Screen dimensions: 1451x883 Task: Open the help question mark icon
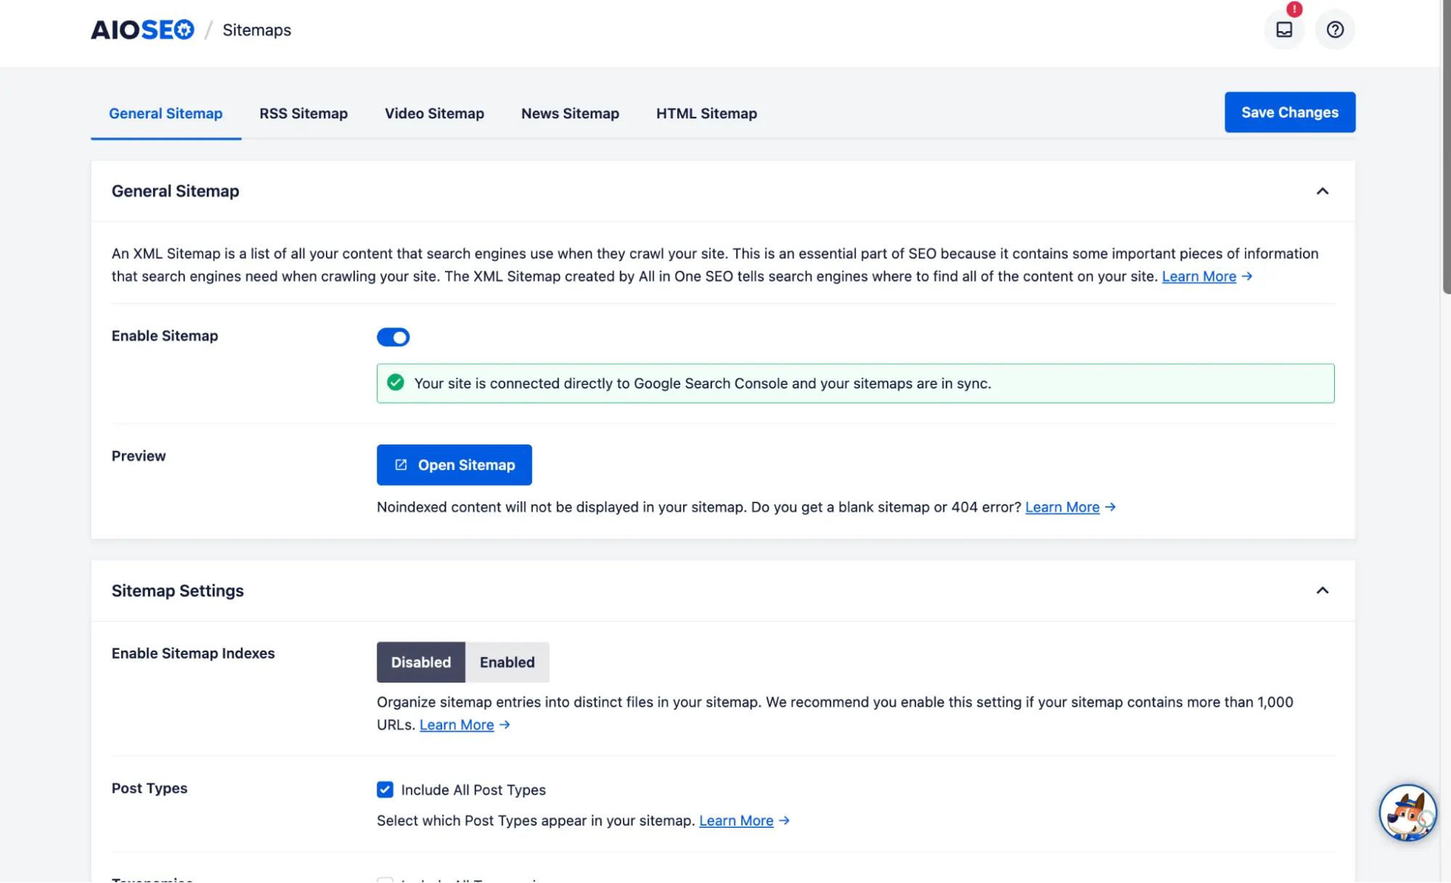(x=1335, y=30)
